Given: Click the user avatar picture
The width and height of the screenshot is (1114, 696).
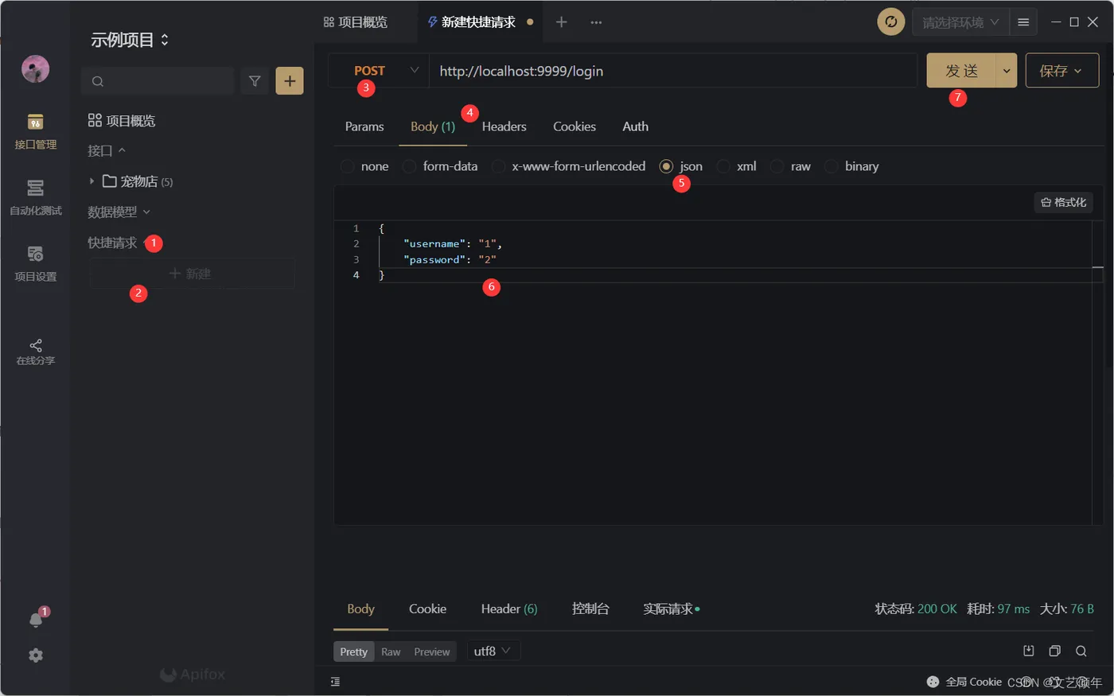Looking at the screenshot, I should click(x=36, y=68).
